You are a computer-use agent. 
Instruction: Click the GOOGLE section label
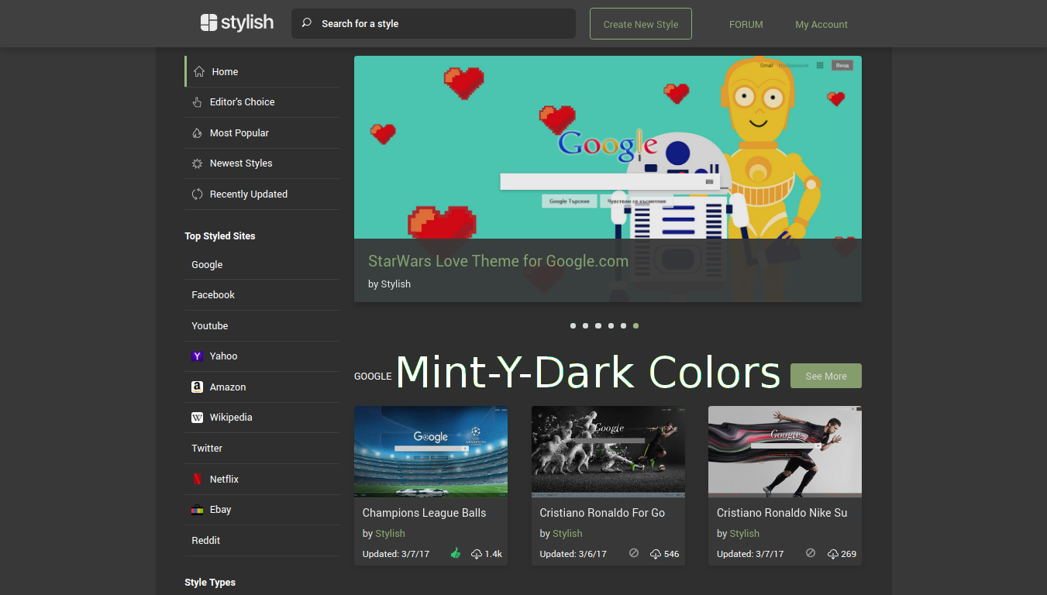(x=373, y=377)
